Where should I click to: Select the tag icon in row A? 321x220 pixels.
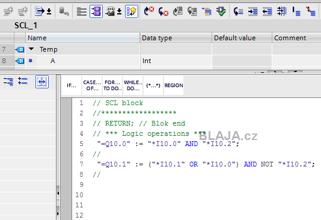pos(20,61)
